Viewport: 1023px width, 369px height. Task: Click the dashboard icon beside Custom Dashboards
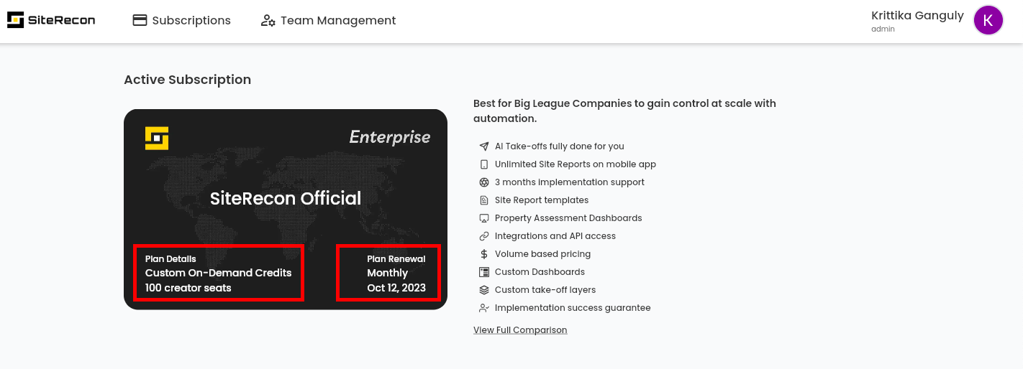[x=484, y=272]
